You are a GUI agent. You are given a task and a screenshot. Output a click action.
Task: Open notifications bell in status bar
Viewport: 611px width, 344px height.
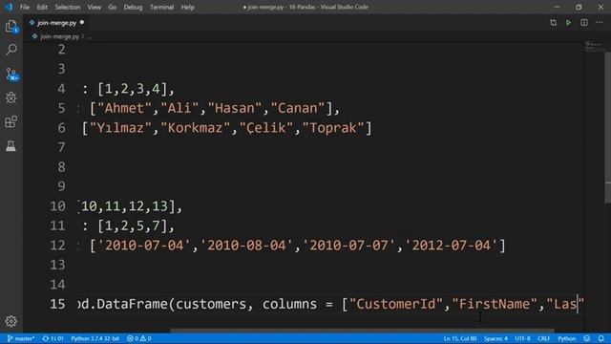click(601, 338)
